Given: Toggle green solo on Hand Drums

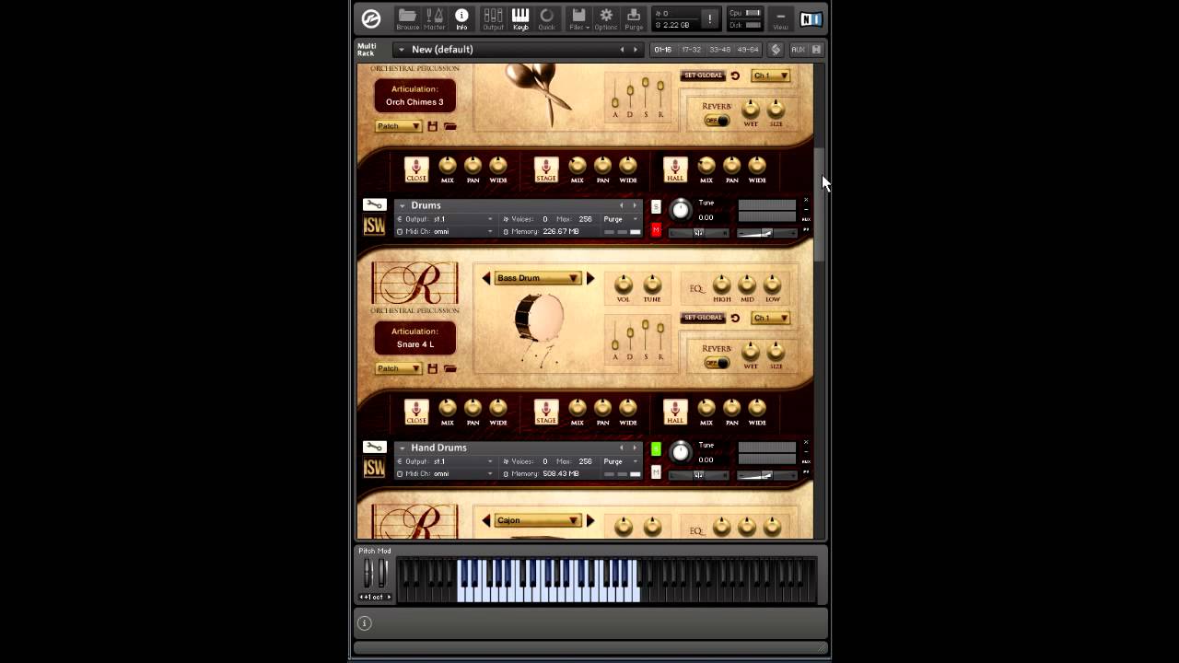Looking at the screenshot, I should (x=656, y=449).
